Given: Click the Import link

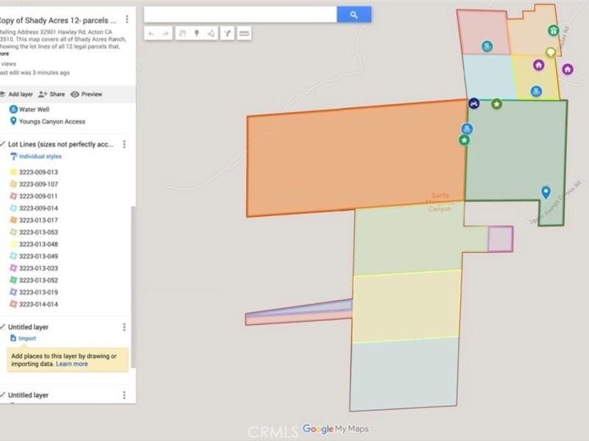Looking at the screenshot, I should [x=24, y=338].
